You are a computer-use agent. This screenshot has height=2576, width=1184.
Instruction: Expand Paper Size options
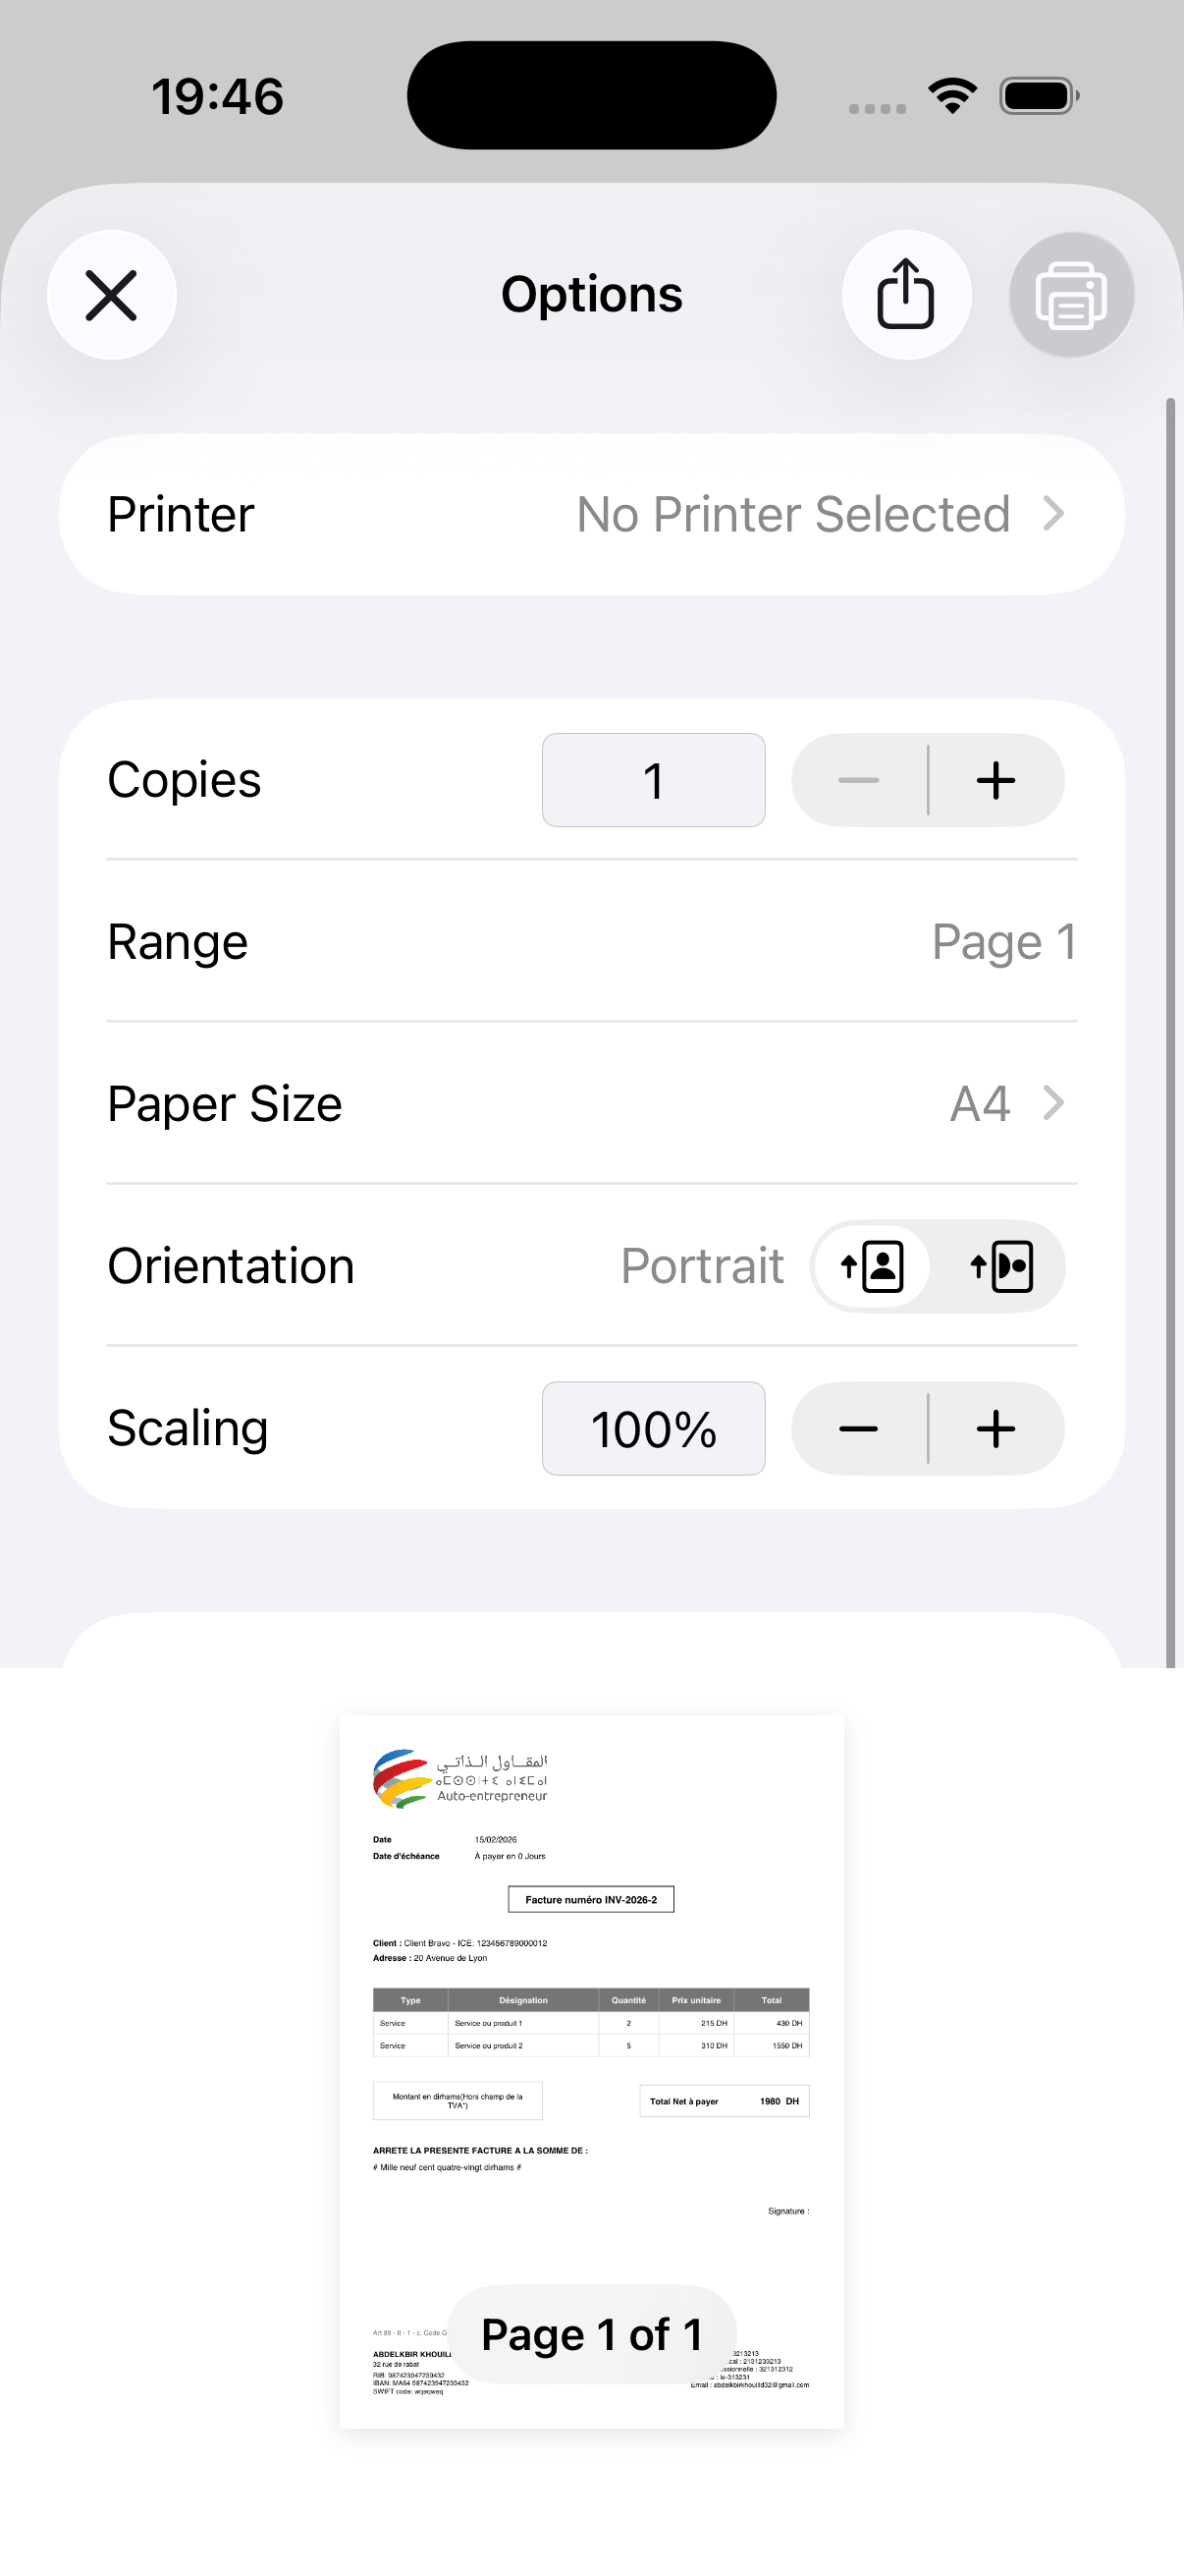(591, 1104)
